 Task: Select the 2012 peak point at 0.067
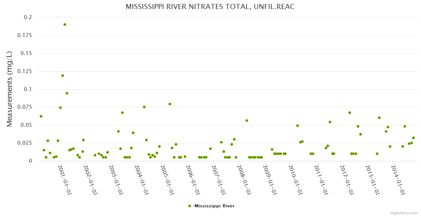tap(350, 113)
